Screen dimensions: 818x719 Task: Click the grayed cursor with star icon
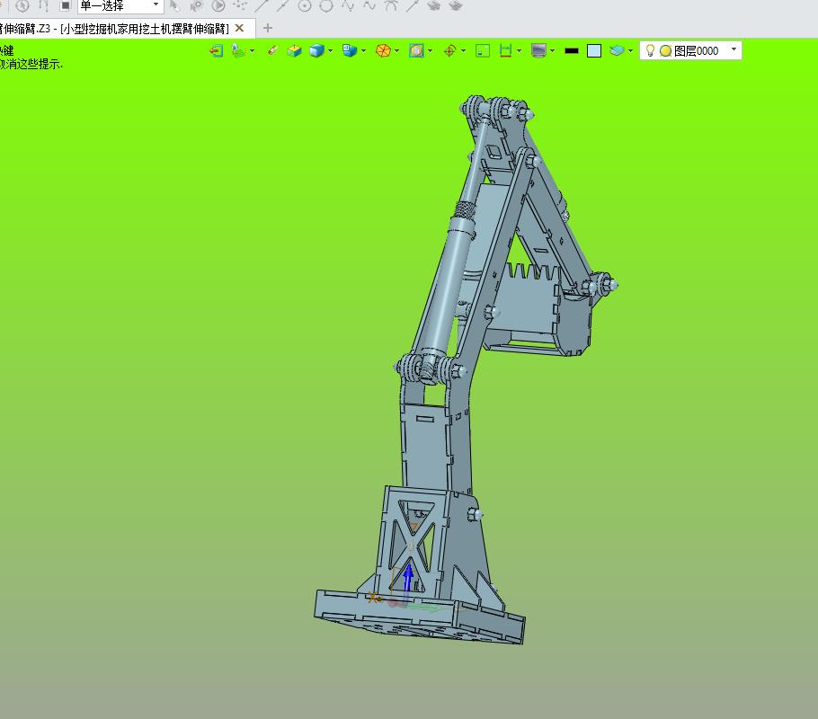tap(196, 6)
